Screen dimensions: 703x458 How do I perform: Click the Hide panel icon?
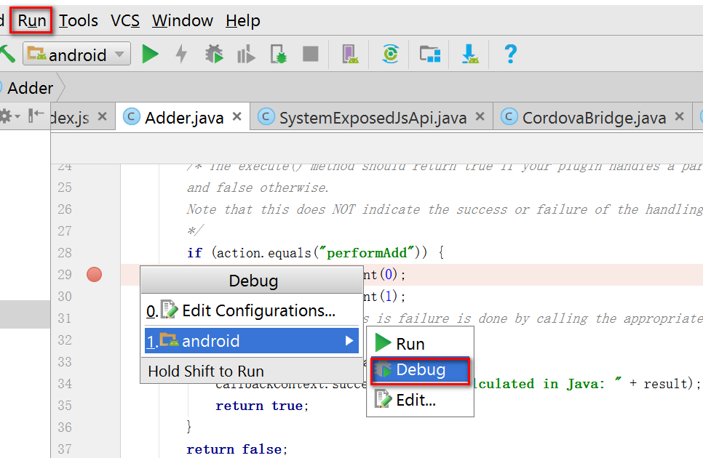click(x=36, y=116)
